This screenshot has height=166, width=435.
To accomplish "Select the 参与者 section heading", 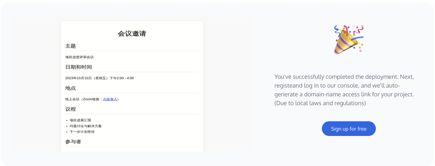I will pos(73,142).
